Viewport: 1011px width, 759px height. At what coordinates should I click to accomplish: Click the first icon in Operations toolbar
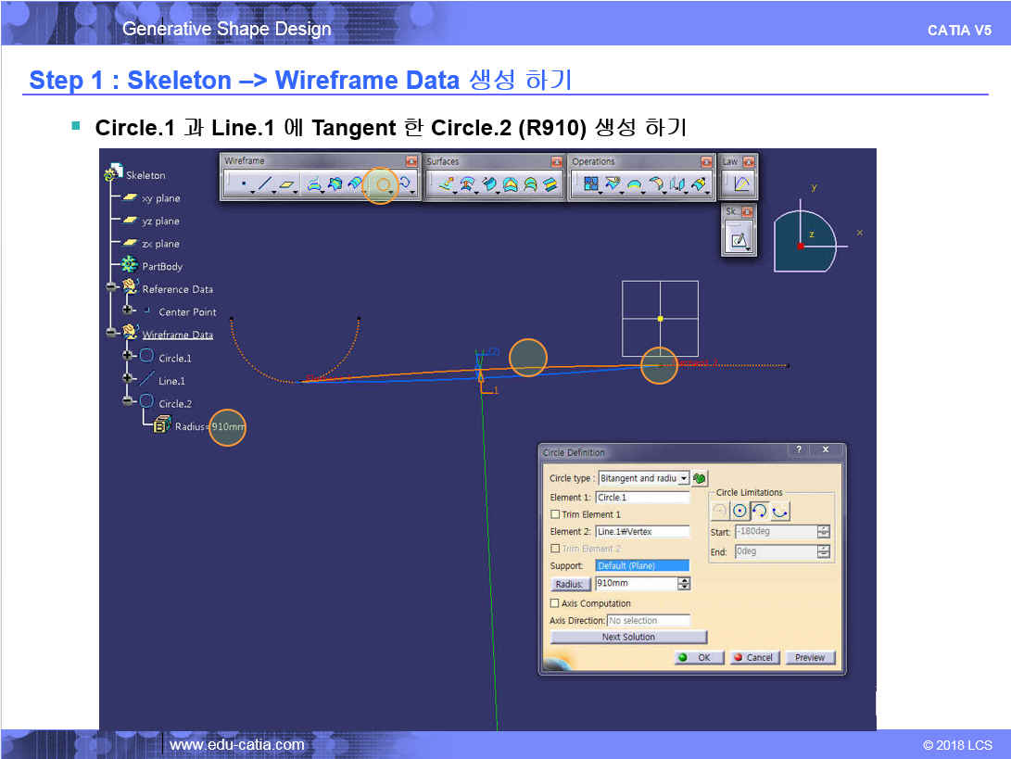[x=590, y=185]
